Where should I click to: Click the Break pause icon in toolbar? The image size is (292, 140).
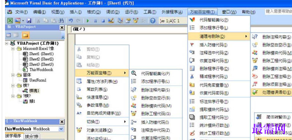tap(95, 21)
